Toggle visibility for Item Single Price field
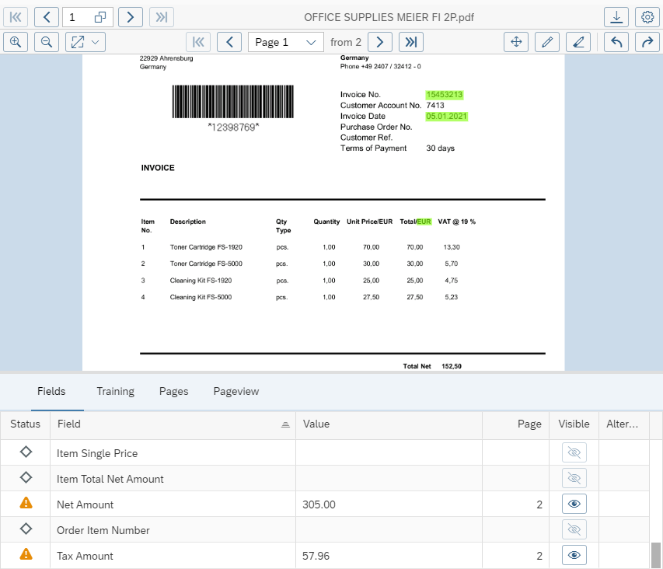Image resolution: width=663 pixels, height=569 pixels. (x=574, y=453)
